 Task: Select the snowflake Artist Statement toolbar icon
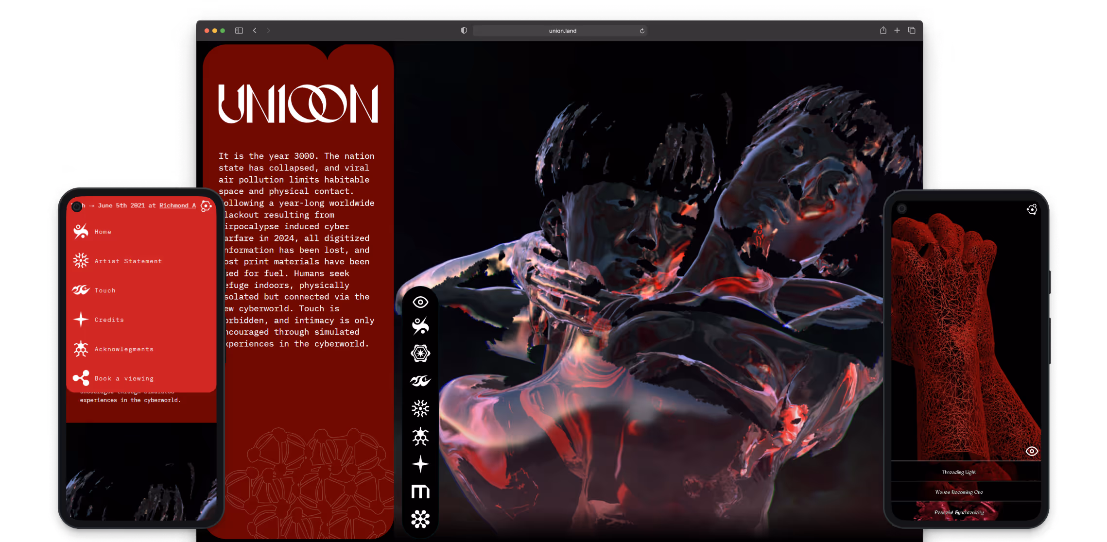(x=420, y=408)
